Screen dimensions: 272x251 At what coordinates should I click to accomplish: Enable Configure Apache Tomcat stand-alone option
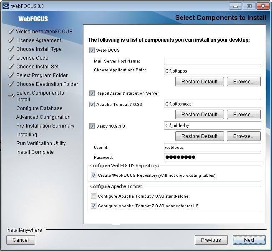point(93,196)
